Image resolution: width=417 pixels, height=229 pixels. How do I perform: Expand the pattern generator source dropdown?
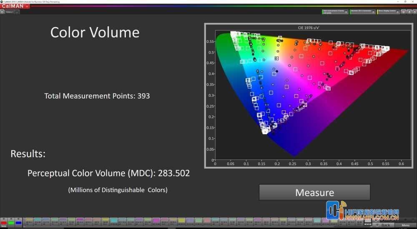pos(362,12)
